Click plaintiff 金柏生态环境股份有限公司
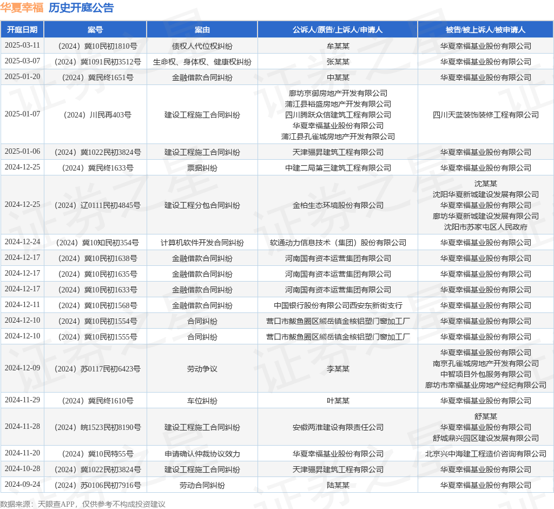Screen dimensions: 554x509 [x=338, y=205]
